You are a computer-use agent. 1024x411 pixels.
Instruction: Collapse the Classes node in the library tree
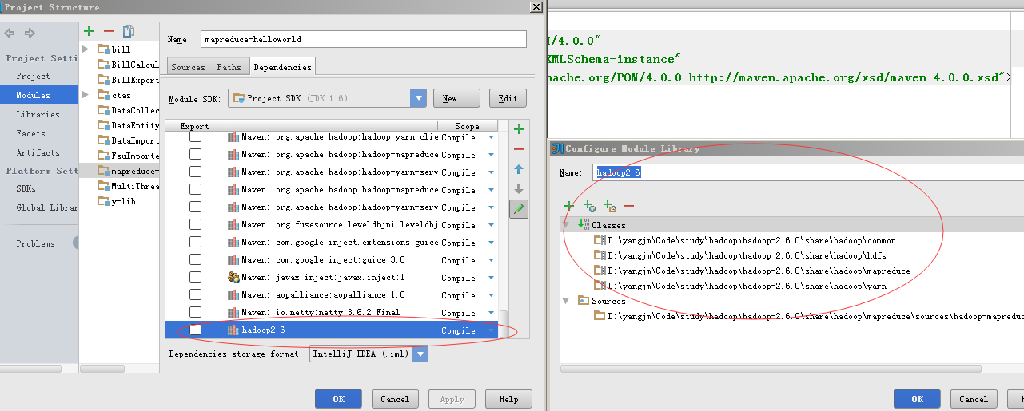click(x=566, y=225)
